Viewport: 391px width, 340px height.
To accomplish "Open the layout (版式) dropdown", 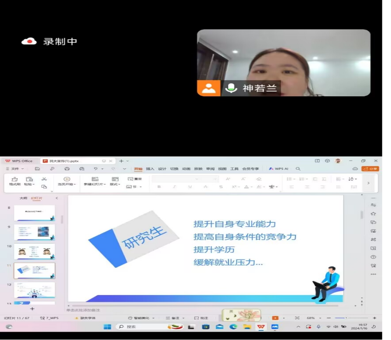I will [x=115, y=184].
